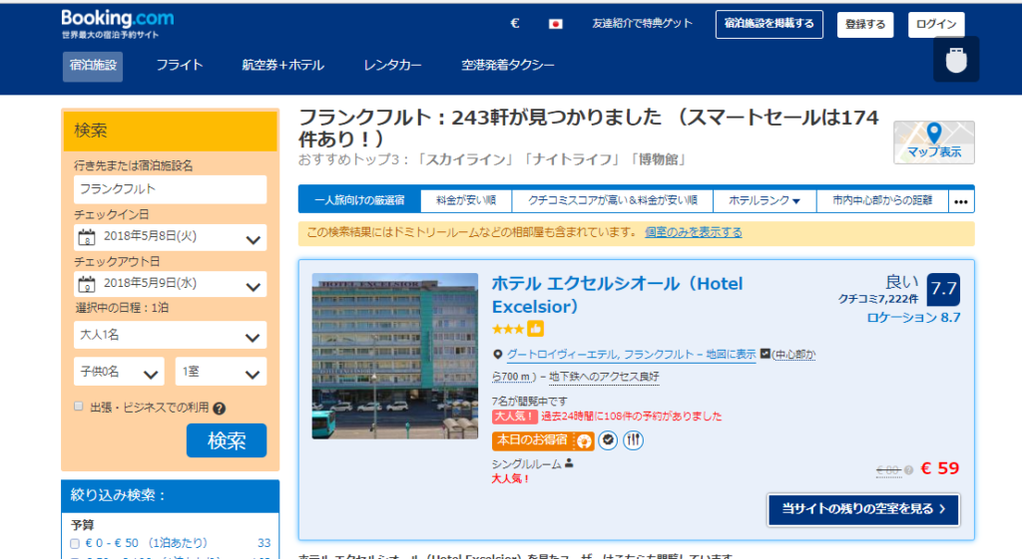The image size is (1022, 559).
Task: Click 当サイトの残りの空室を見る button
Action: [863, 509]
